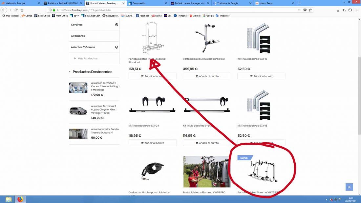The image size is (361, 203).
Task: Click the Chrysler Gran Voyager thumbnail
Action: tap(78, 111)
